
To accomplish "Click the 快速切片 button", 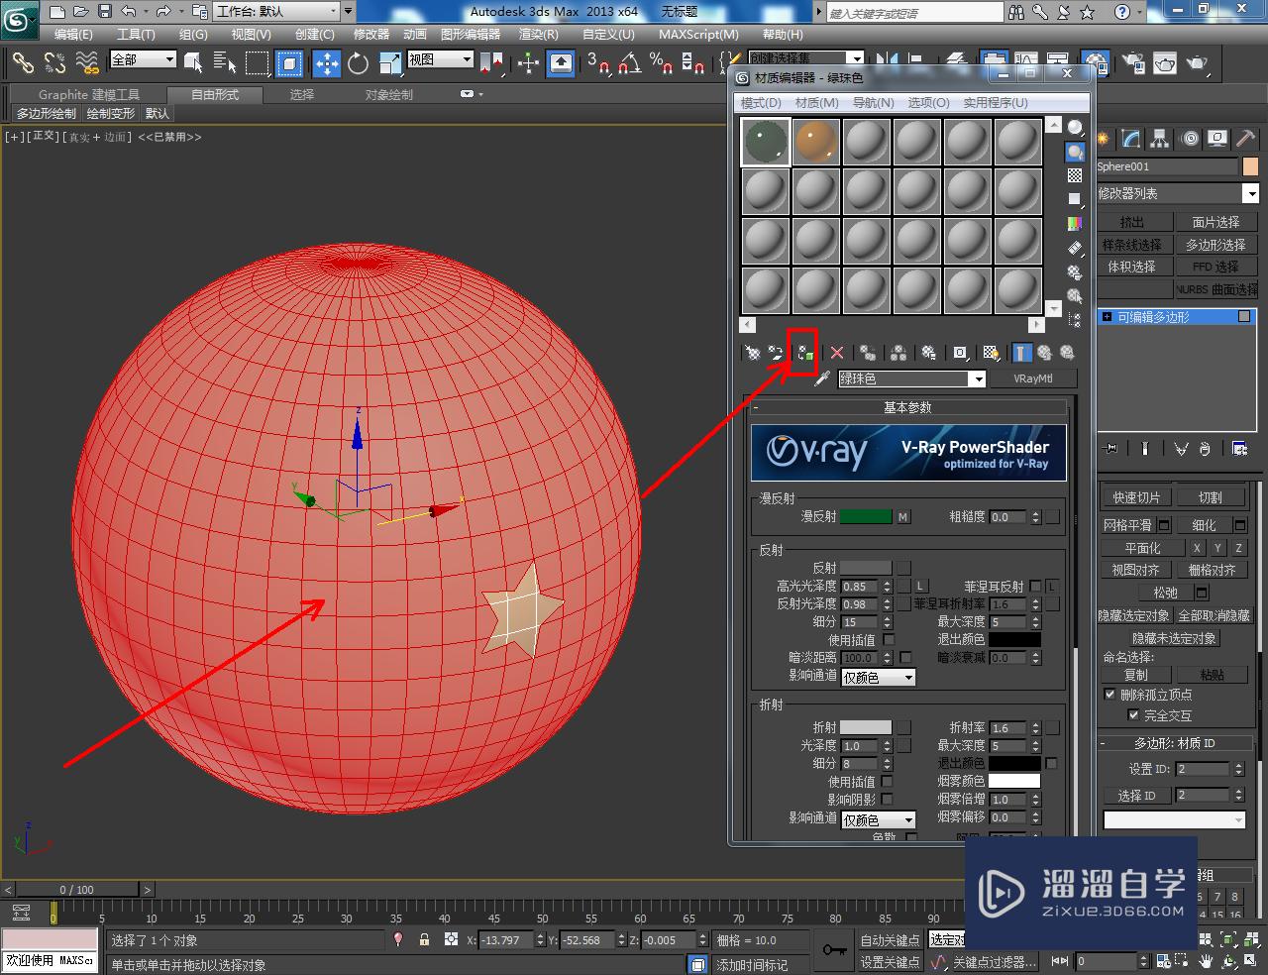I will pyautogui.click(x=1136, y=497).
